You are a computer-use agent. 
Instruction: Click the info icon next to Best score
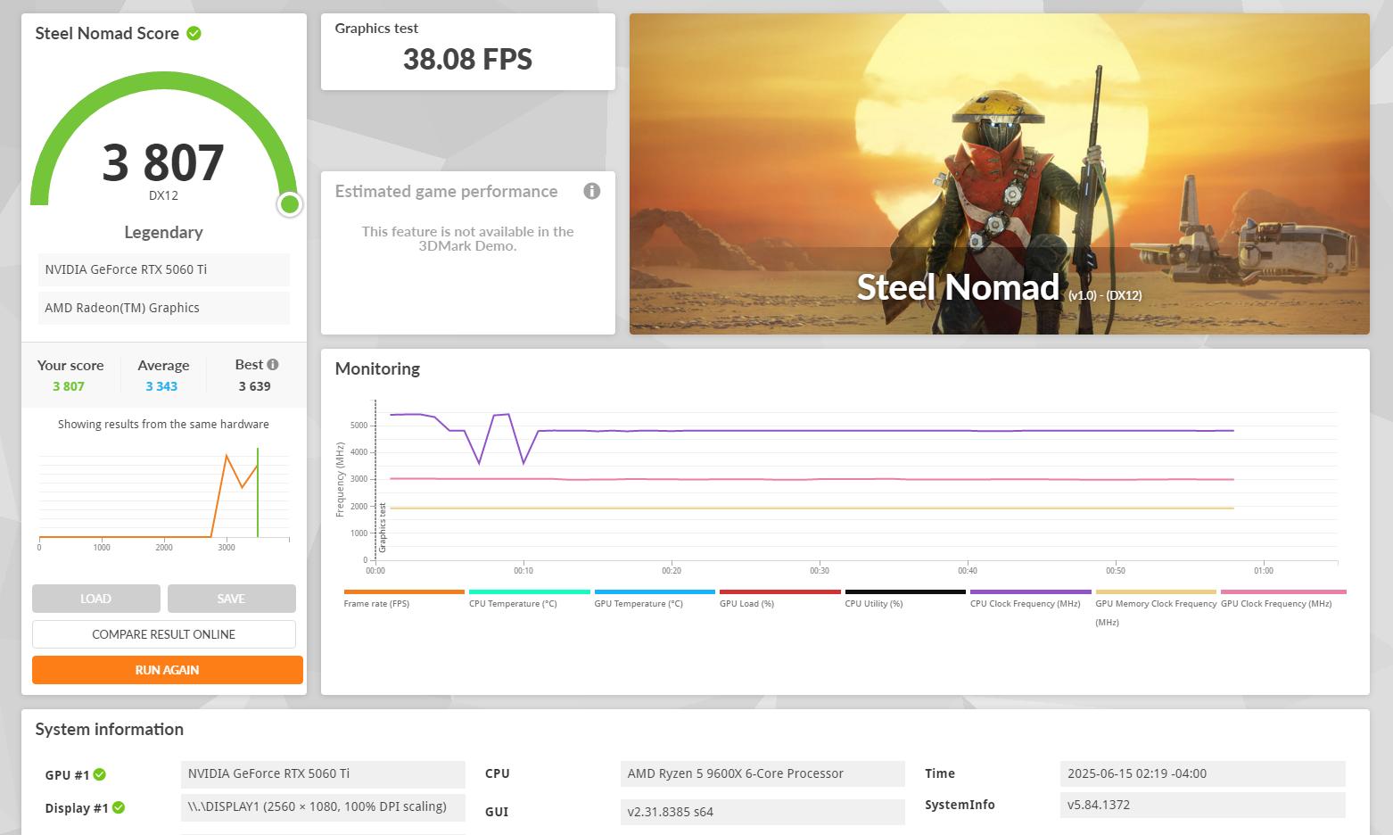[273, 364]
